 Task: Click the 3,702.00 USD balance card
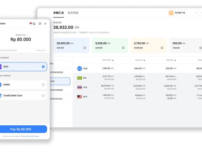pos(148,45)
